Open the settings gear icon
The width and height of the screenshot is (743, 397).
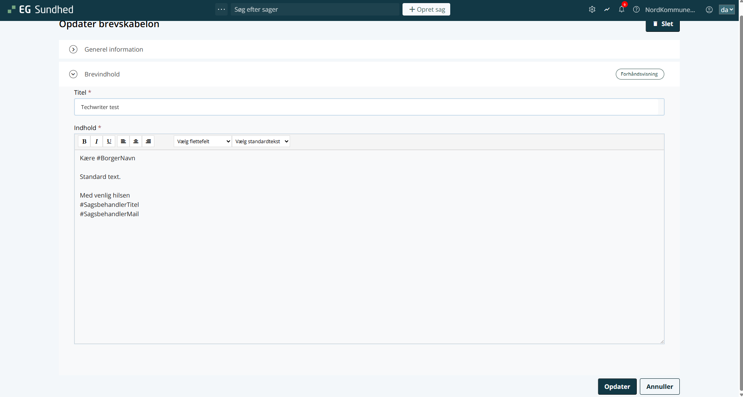(x=592, y=10)
